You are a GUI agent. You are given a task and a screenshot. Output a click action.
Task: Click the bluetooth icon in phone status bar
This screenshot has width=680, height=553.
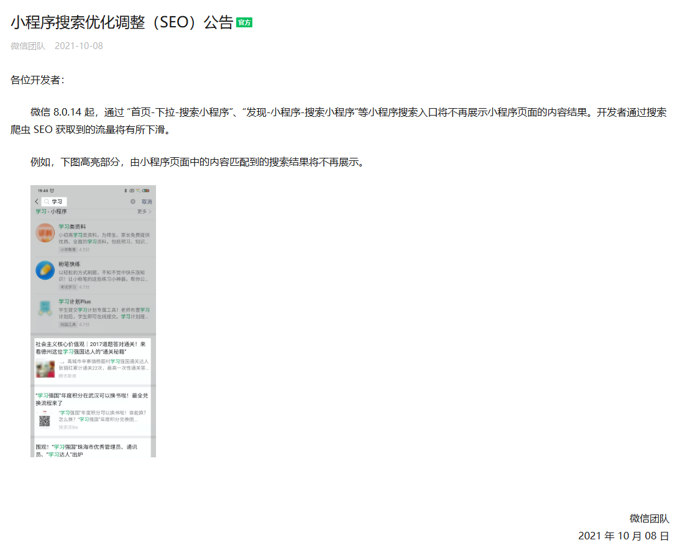[126, 191]
